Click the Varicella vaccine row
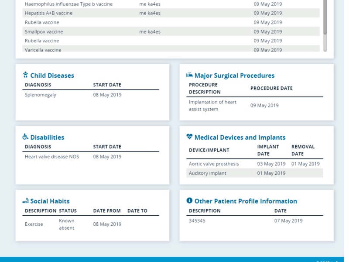This screenshot has width=349, height=262. 171,49
